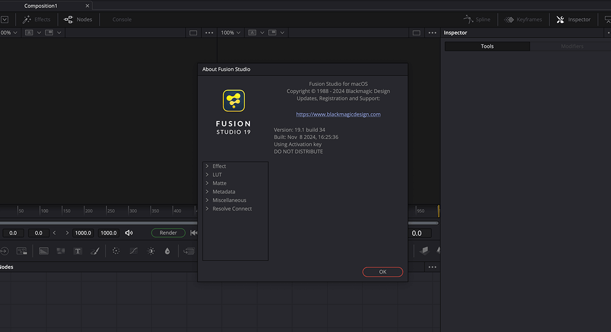This screenshot has width=611, height=332.
Task: Open right viewer 100% zoom dropdown
Action: click(x=231, y=33)
